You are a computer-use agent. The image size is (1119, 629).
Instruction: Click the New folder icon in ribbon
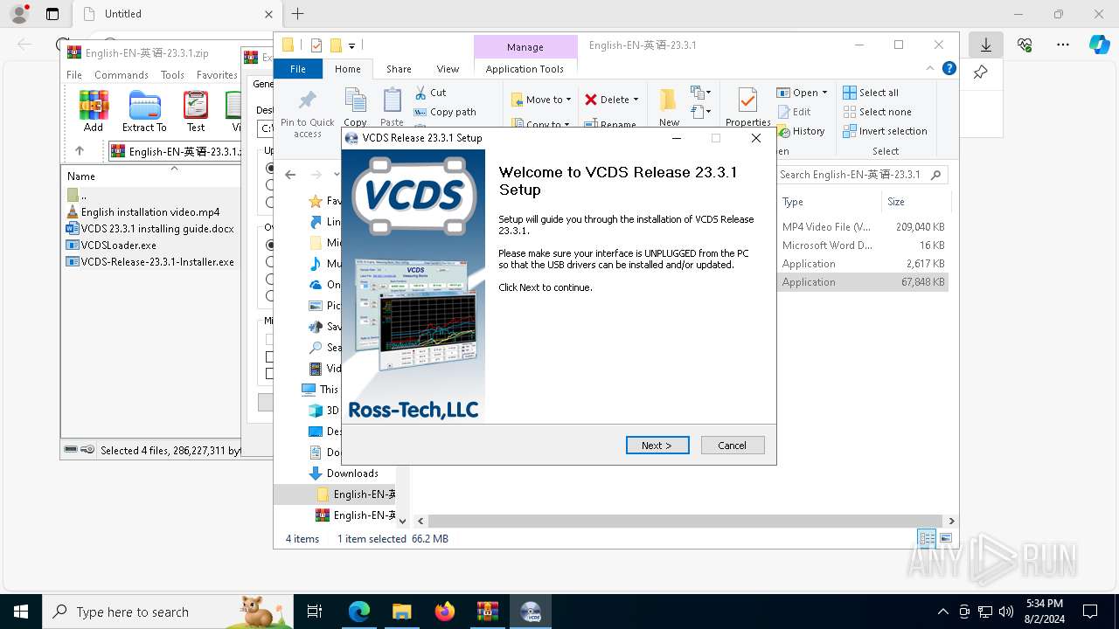(x=669, y=100)
